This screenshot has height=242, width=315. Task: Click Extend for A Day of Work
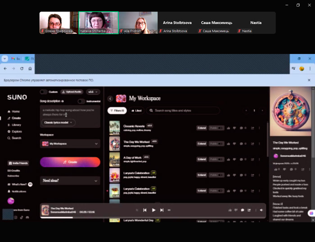click(x=202, y=159)
